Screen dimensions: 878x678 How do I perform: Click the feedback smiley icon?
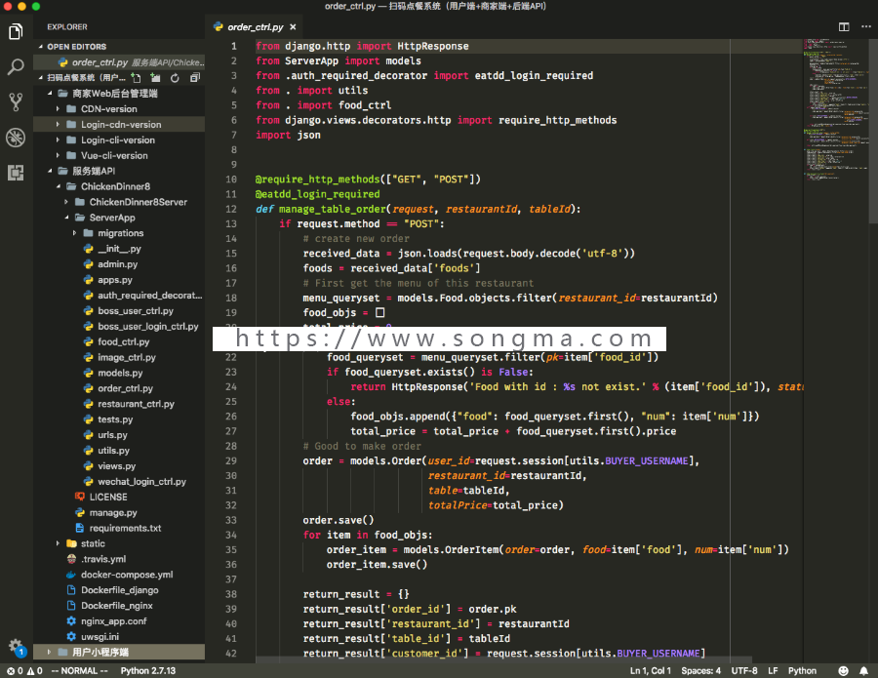(843, 671)
